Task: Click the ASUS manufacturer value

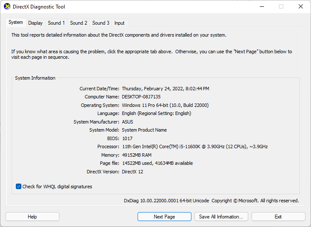Action: coord(127,122)
